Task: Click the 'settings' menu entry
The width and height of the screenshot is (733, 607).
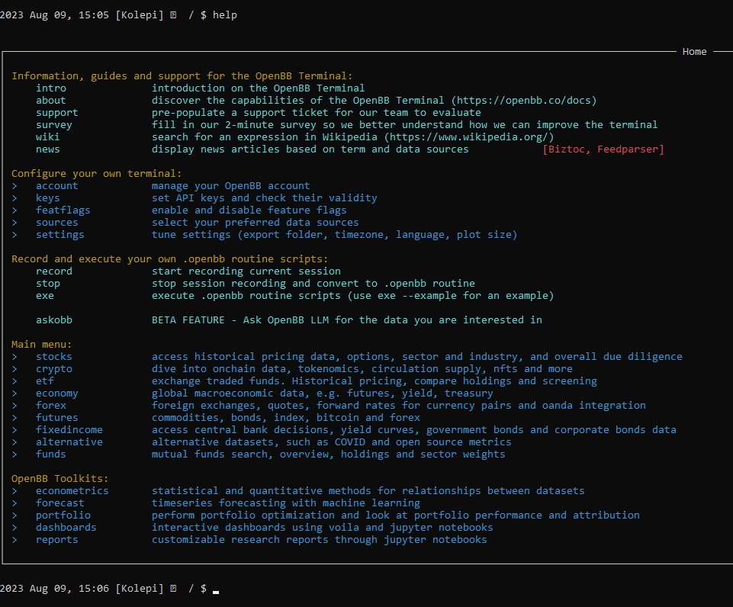Action: [x=59, y=234]
